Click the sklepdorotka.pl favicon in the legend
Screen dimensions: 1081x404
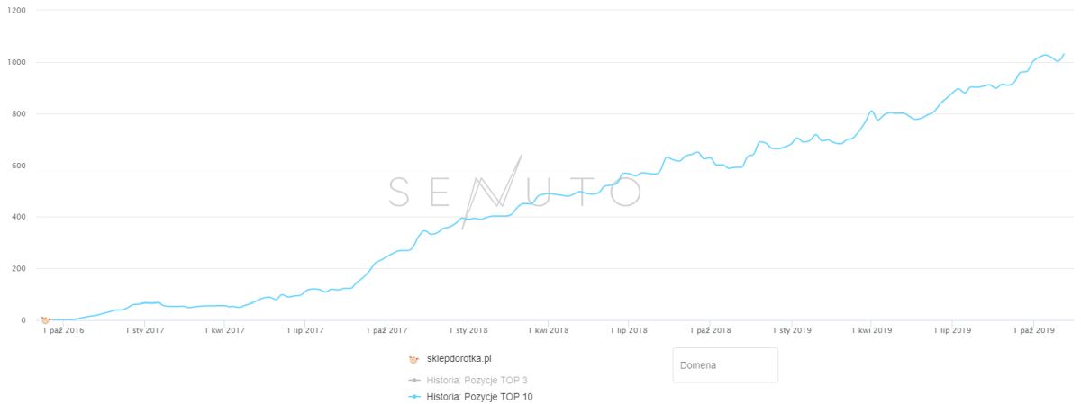point(413,359)
